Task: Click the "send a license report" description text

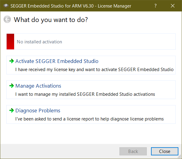Action: [89, 119]
